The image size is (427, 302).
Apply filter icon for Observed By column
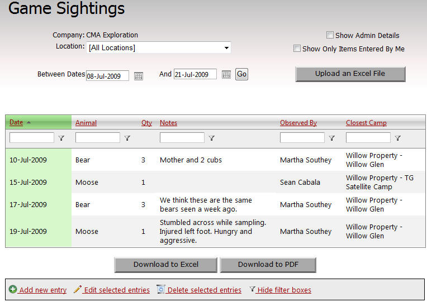[331, 138]
